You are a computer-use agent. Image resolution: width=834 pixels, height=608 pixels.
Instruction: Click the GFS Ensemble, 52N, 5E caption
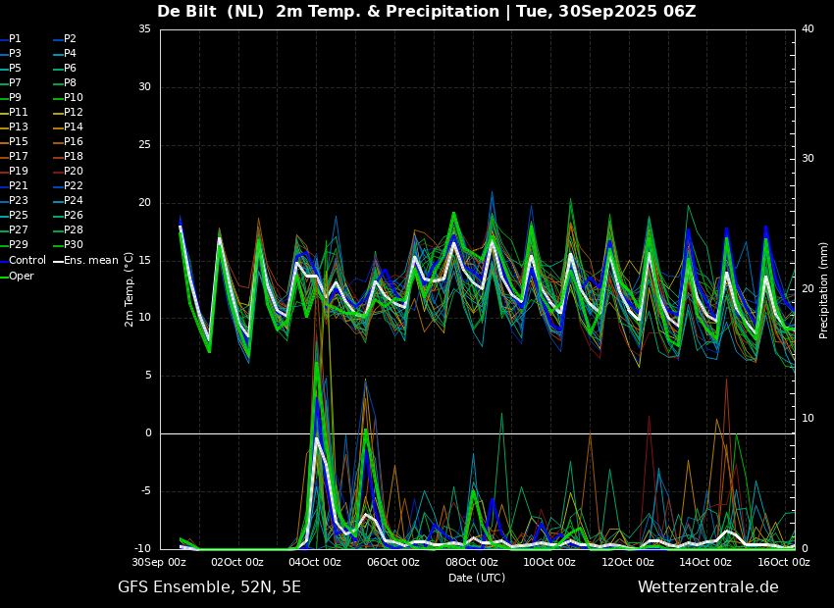click(210, 587)
